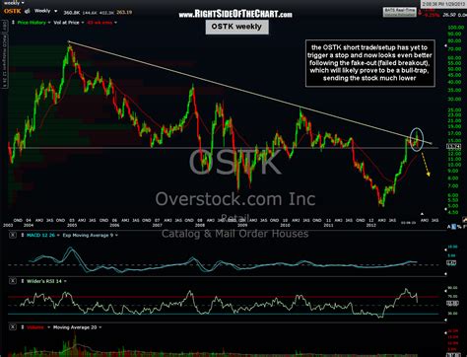The width and height of the screenshot is (467, 357).
Task: Close the MACD indicator pane
Action: point(12,235)
